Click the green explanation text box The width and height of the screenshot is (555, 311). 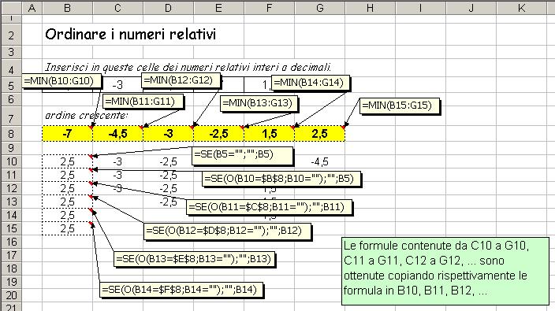[x=445, y=271]
